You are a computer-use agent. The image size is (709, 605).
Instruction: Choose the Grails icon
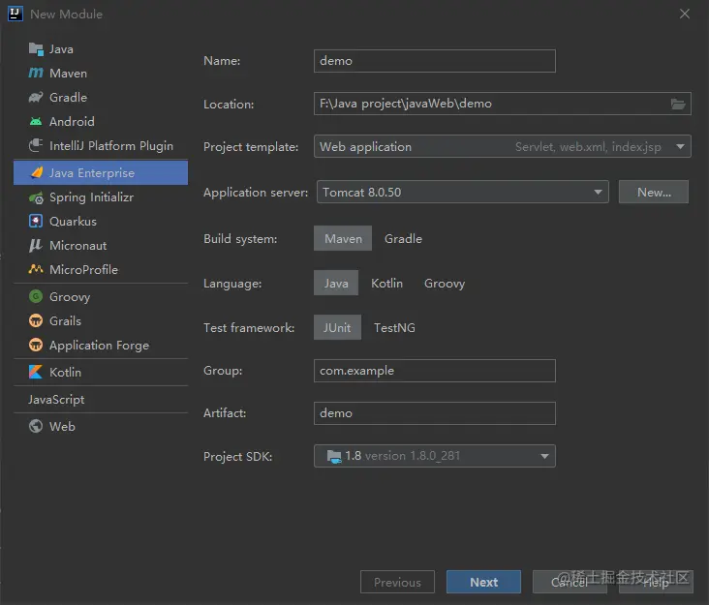pyautogui.click(x=36, y=320)
